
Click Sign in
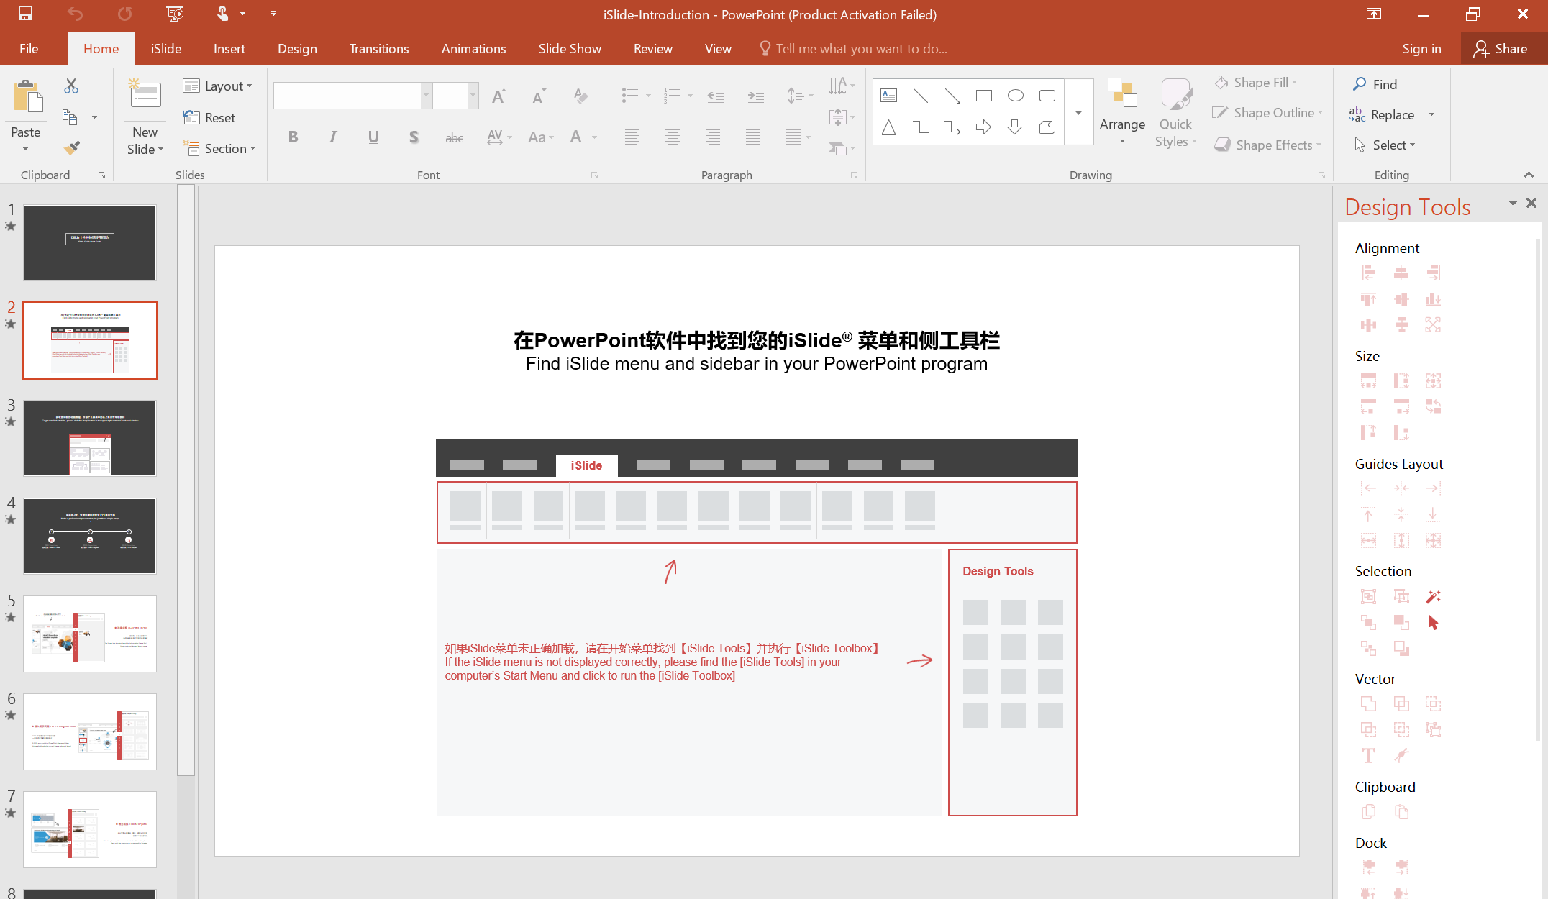coord(1421,49)
